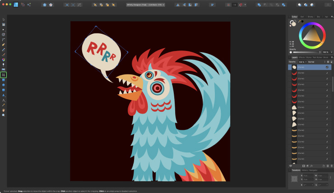
Task: Click the Alignment toolbar icon
Action: (213, 5)
